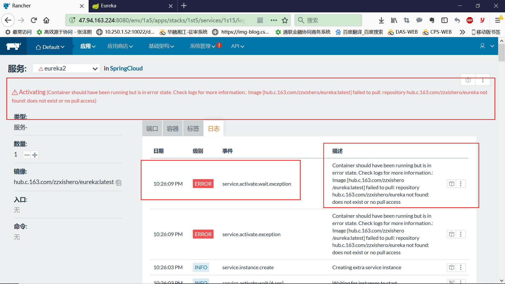The image size is (505, 284).
Task: Decrease service scale with minus button
Action: tap(27, 155)
